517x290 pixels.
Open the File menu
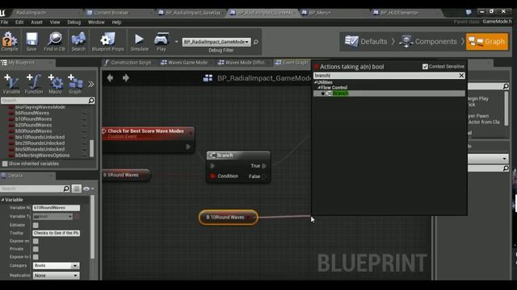pos(4,23)
